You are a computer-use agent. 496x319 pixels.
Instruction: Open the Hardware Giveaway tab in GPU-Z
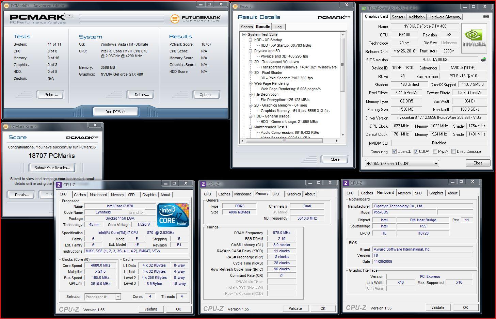coord(445,17)
